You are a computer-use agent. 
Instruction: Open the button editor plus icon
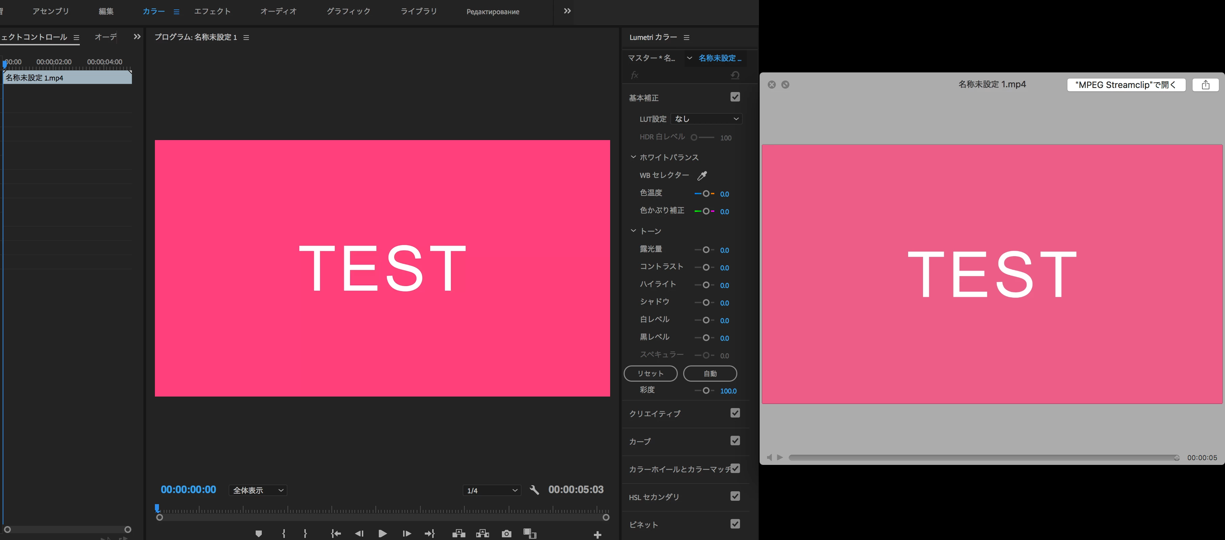coord(598,535)
